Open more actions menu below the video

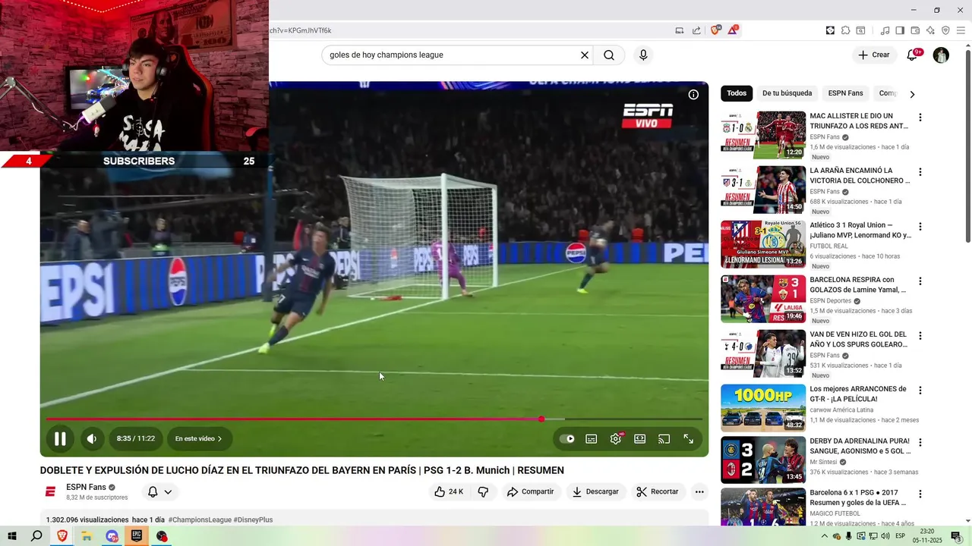pyautogui.click(x=699, y=491)
